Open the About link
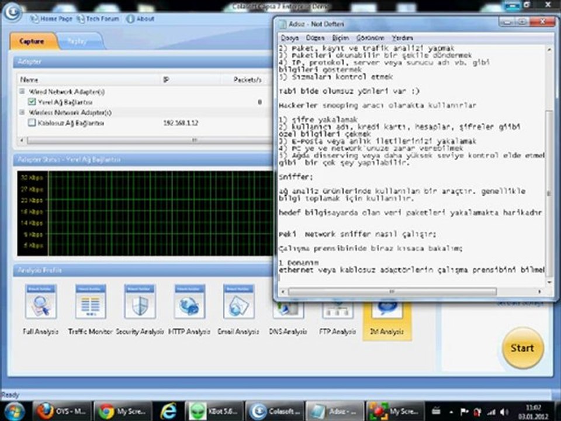This screenshot has width=561, height=421. pyautogui.click(x=140, y=19)
